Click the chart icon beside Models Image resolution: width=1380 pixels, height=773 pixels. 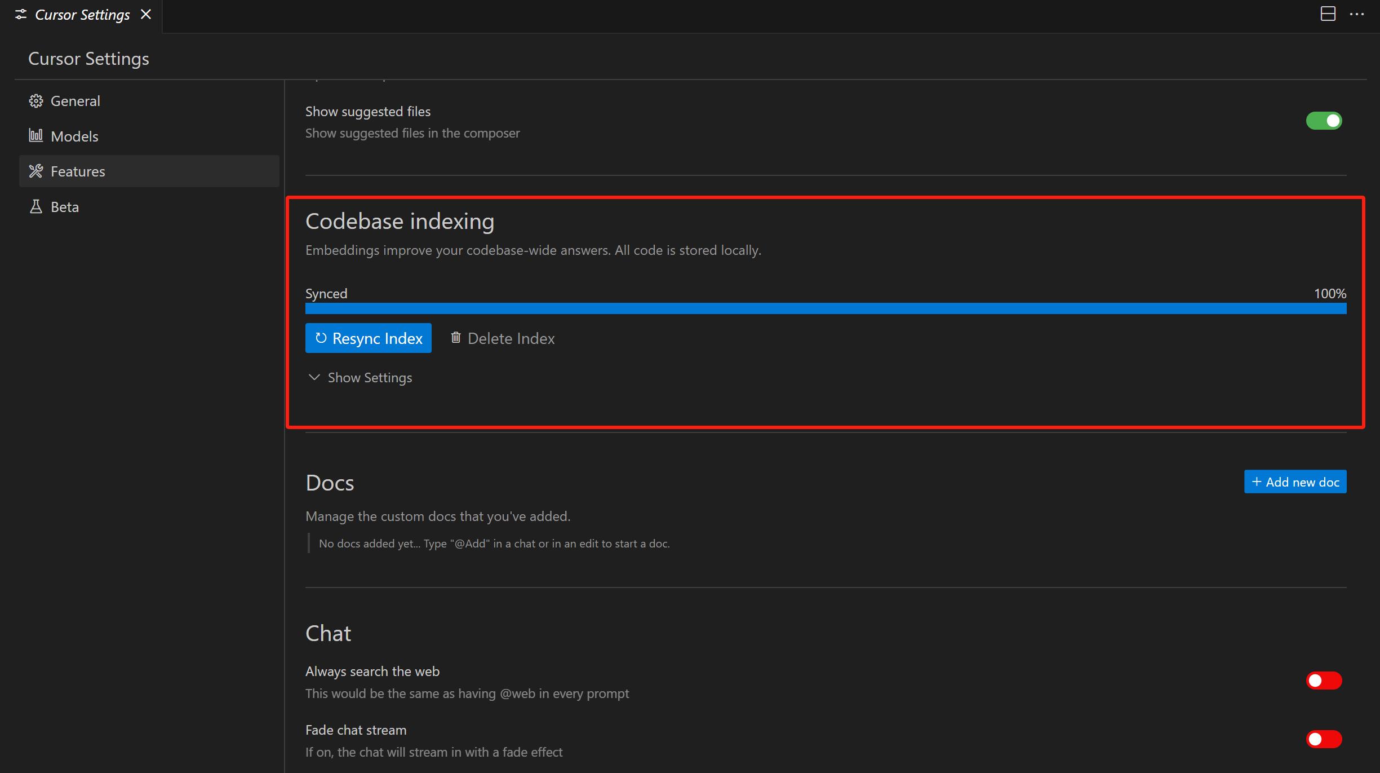click(36, 136)
